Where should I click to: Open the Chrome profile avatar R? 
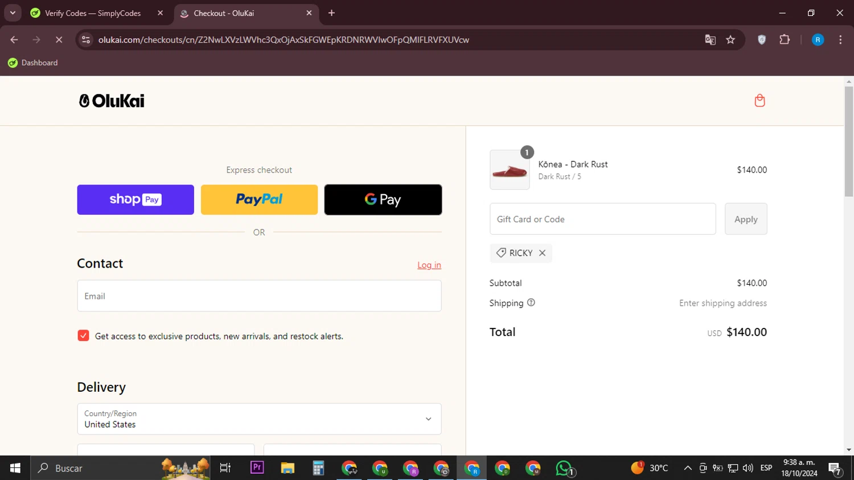tap(818, 40)
